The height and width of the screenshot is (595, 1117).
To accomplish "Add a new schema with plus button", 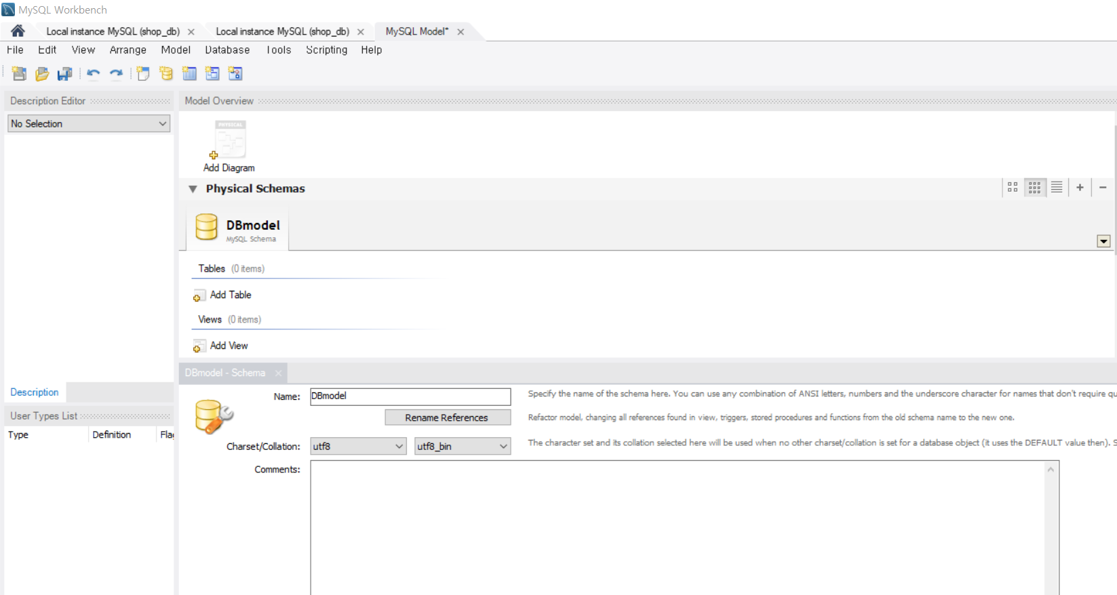I will pyautogui.click(x=1080, y=188).
